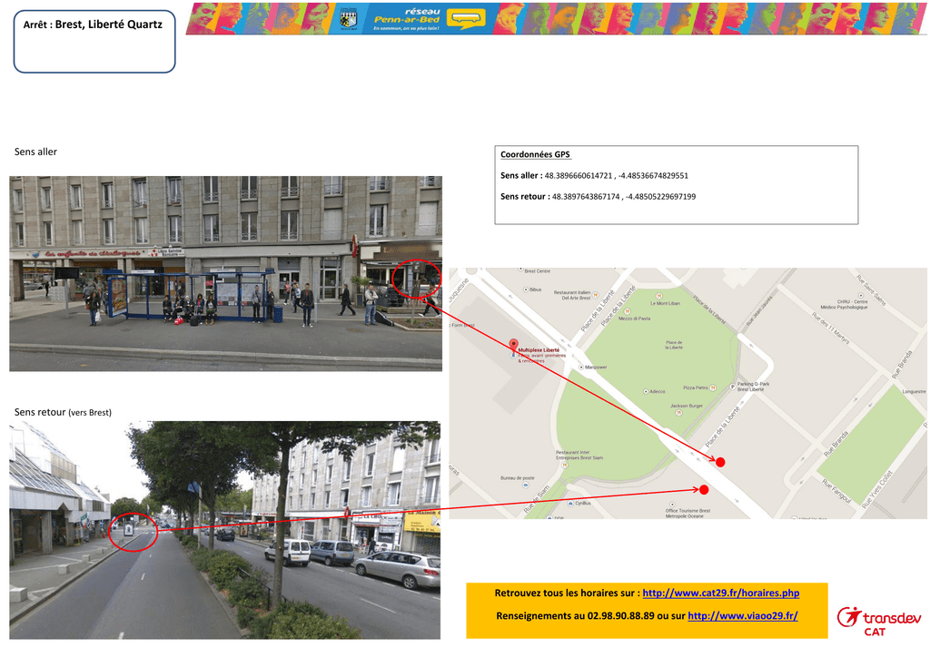Click the 'Restaurant Inter Entreprises Brest Siam' label
Viewport: 930px width, 657px height.
[579, 455]
